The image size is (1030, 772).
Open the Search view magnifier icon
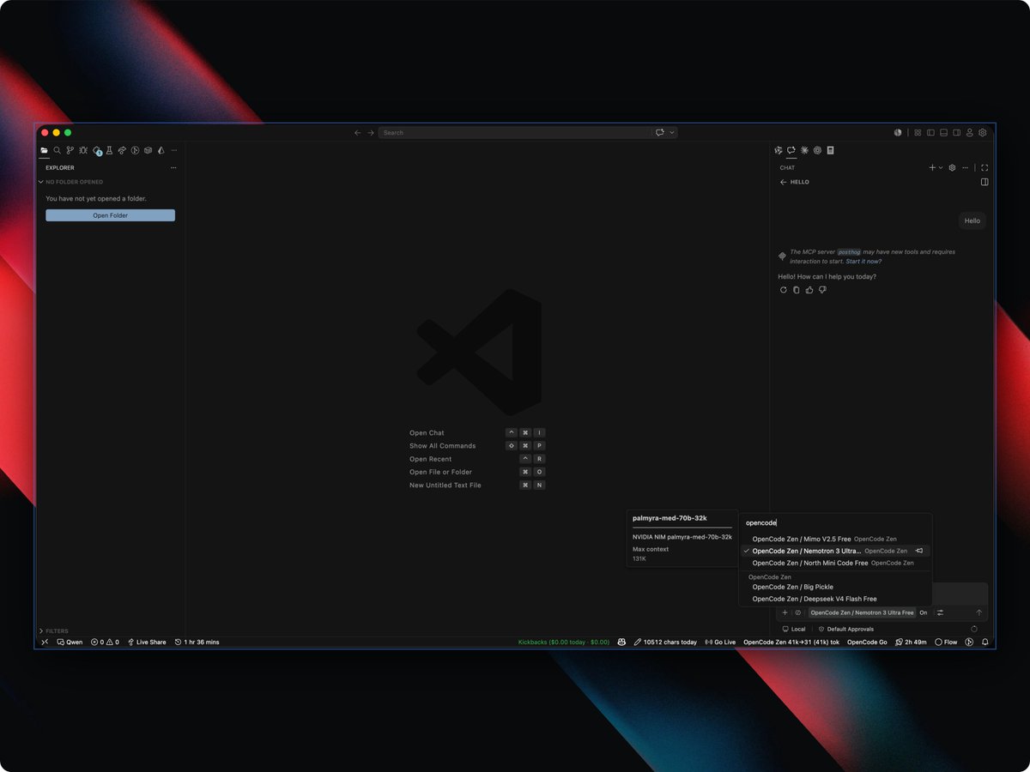(x=58, y=150)
